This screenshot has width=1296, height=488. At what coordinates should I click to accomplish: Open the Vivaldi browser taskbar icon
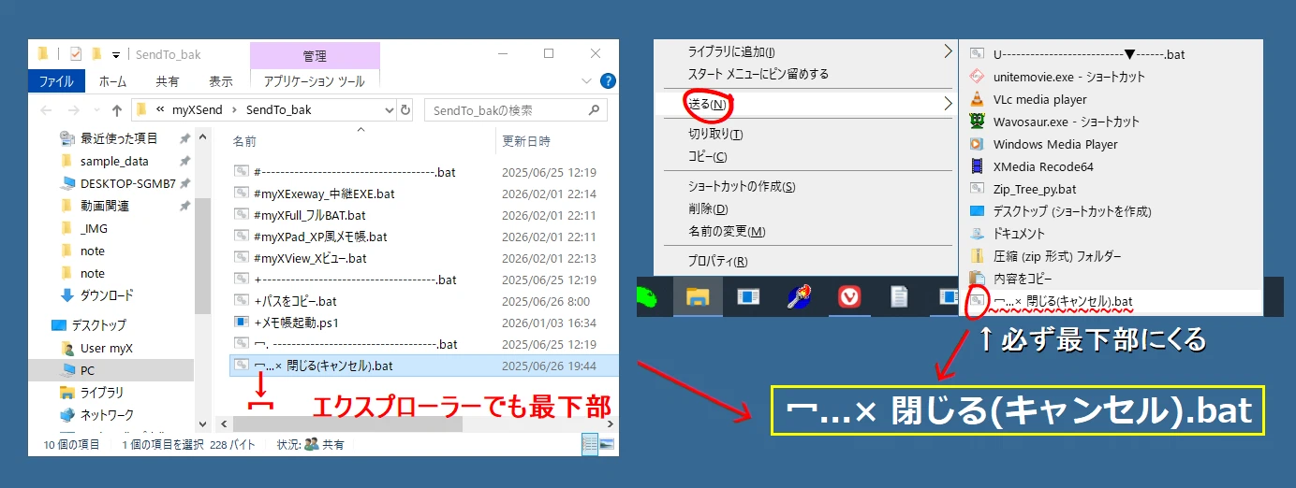tap(849, 297)
